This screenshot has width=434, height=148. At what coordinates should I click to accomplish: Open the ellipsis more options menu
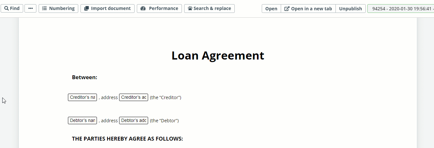(31, 8)
